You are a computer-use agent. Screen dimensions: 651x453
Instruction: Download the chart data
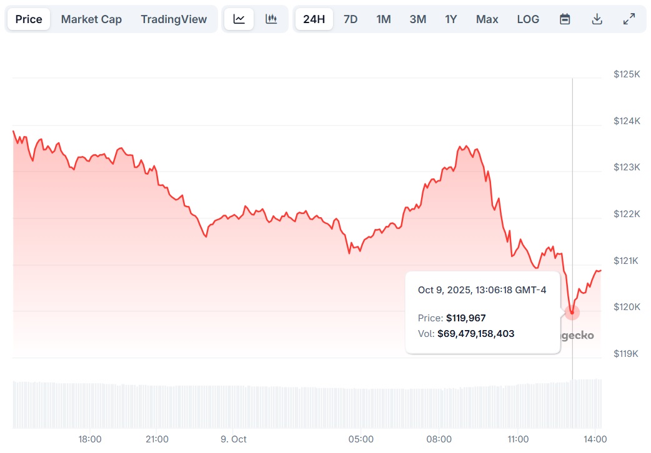coord(597,19)
